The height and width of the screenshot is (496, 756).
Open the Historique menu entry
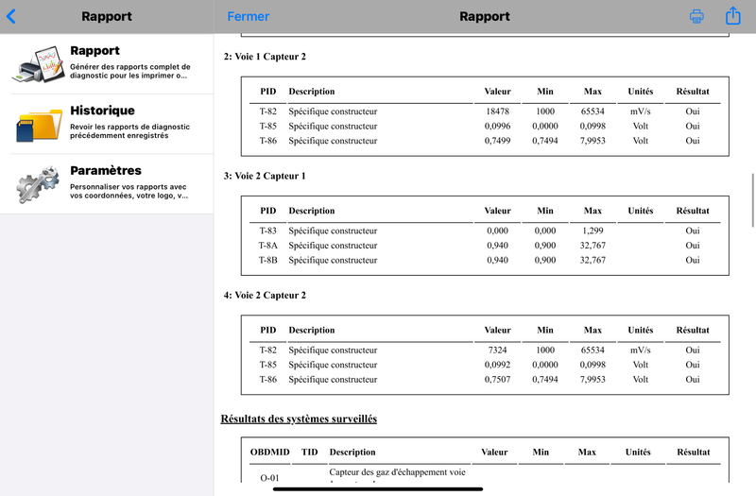click(x=107, y=125)
